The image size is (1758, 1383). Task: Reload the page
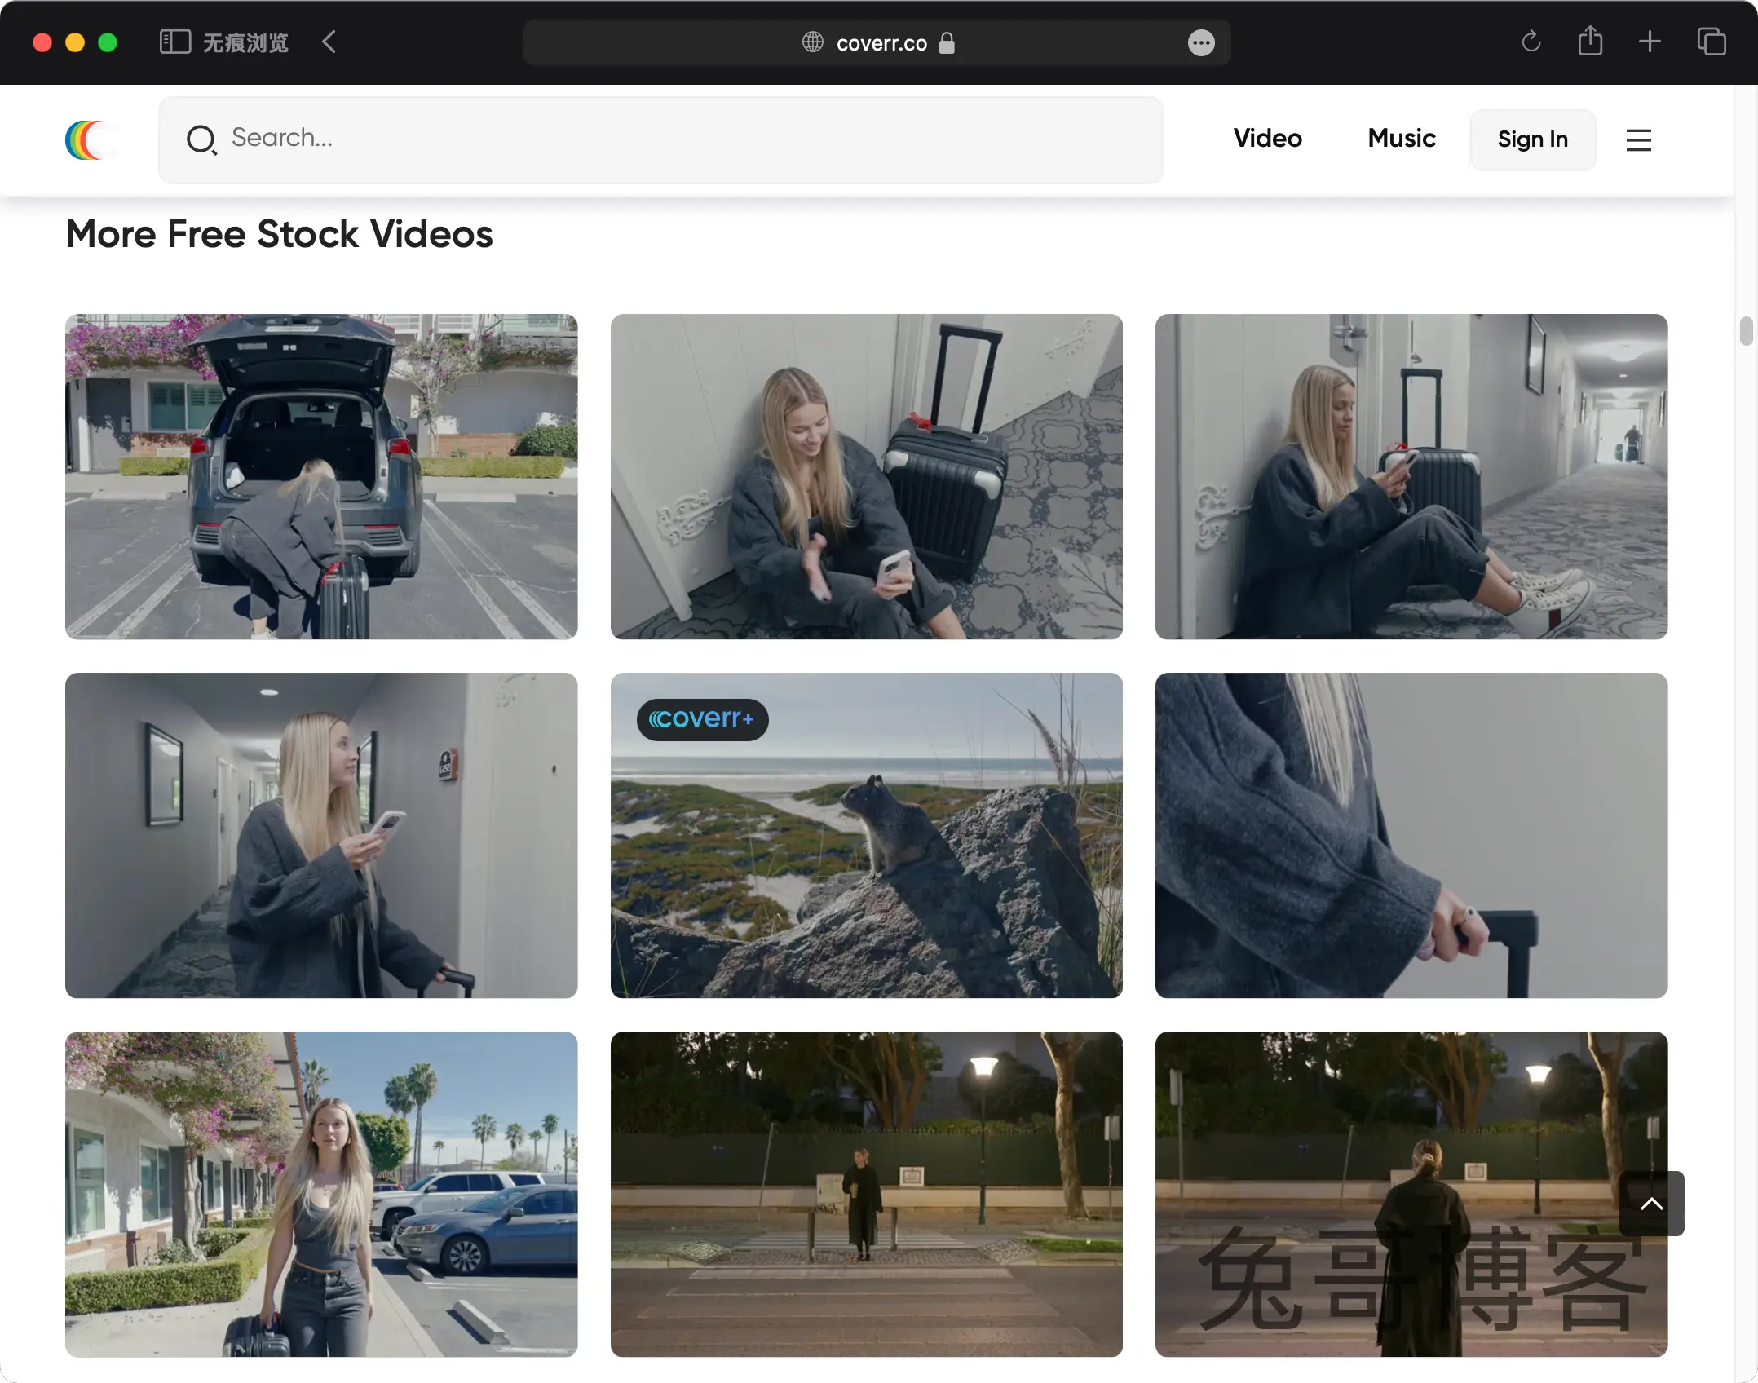1531,42
